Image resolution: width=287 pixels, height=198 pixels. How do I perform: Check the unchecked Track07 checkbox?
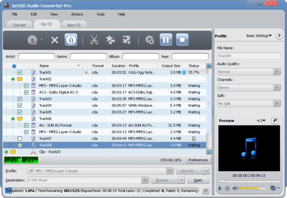pos(20,139)
